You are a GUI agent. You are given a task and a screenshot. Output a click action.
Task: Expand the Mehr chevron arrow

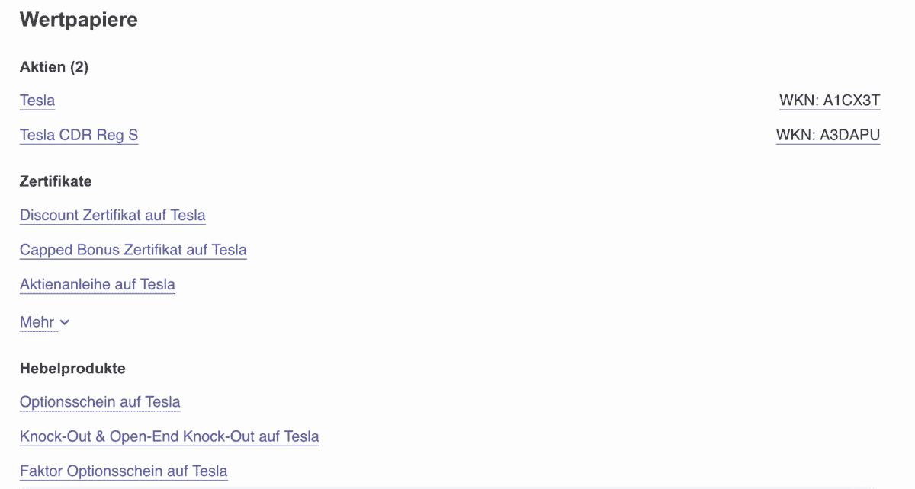tap(65, 322)
